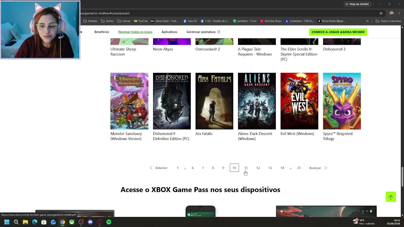Open OBS Studio from the taskbar
The image size is (404, 227).
tap(81, 222)
